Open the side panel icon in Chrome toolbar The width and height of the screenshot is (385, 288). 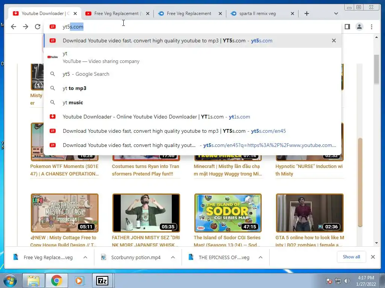coord(347,27)
